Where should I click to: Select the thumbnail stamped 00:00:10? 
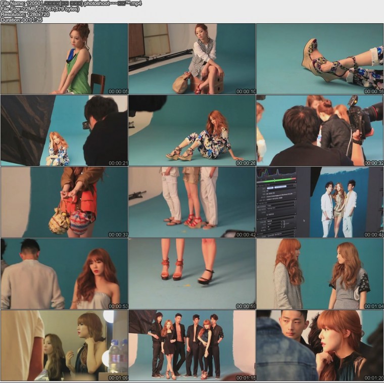(192, 59)
